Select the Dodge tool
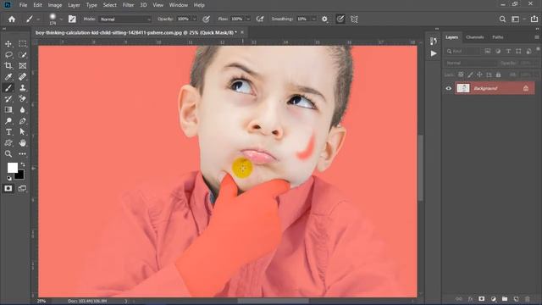Screen dimensions: 542x305 pyautogui.click(x=8, y=121)
